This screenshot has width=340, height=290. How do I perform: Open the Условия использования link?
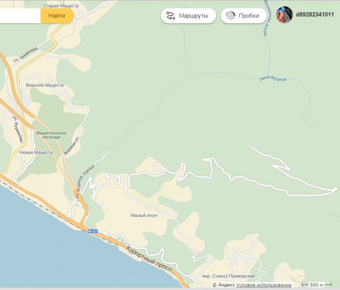pos(264,285)
